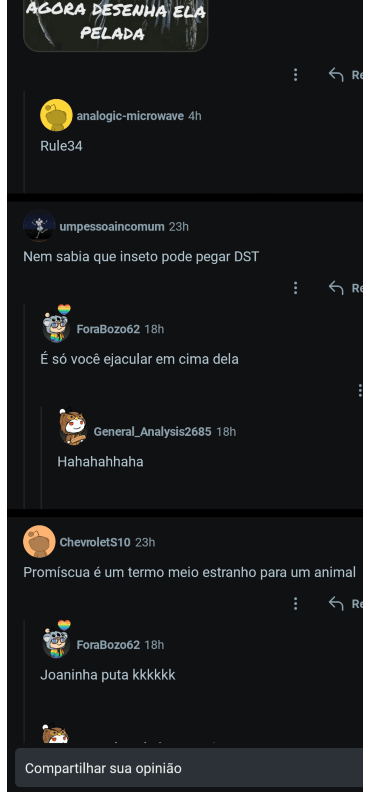Screen dimensions: 370x792
Task: Tap ChevroletS10's orange avatar
Action: coord(39,541)
